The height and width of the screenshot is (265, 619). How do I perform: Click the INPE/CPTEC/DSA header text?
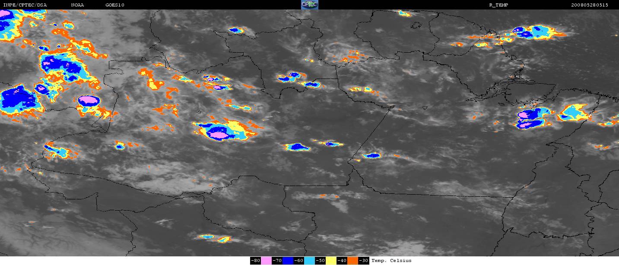(25, 5)
